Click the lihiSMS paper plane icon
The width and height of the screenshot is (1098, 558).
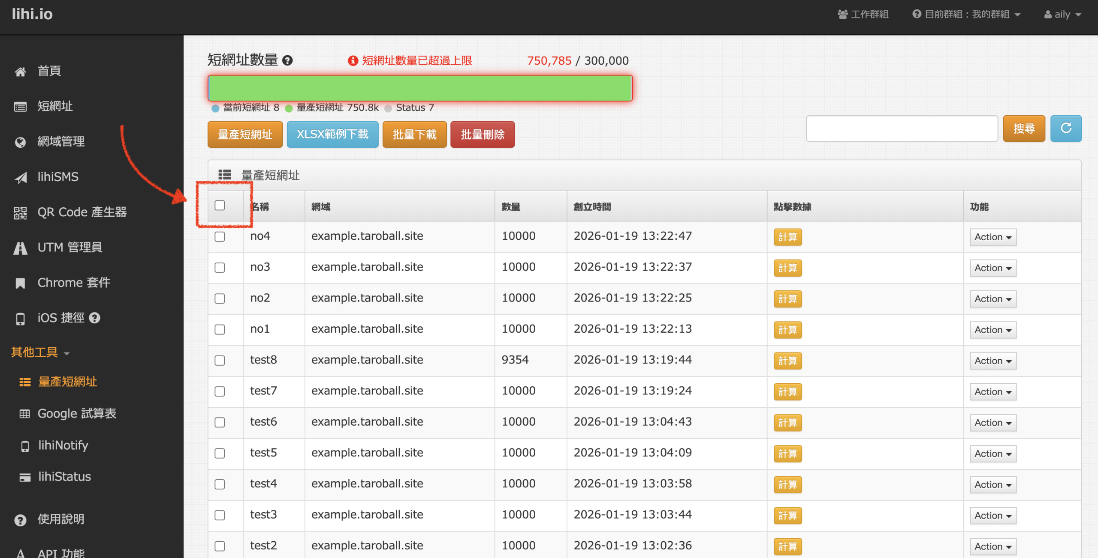20,177
